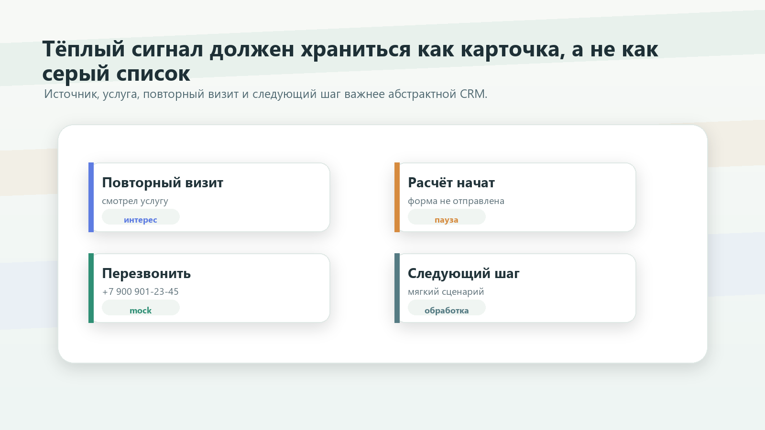Click the 'обработка' status pill

coord(447,308)
